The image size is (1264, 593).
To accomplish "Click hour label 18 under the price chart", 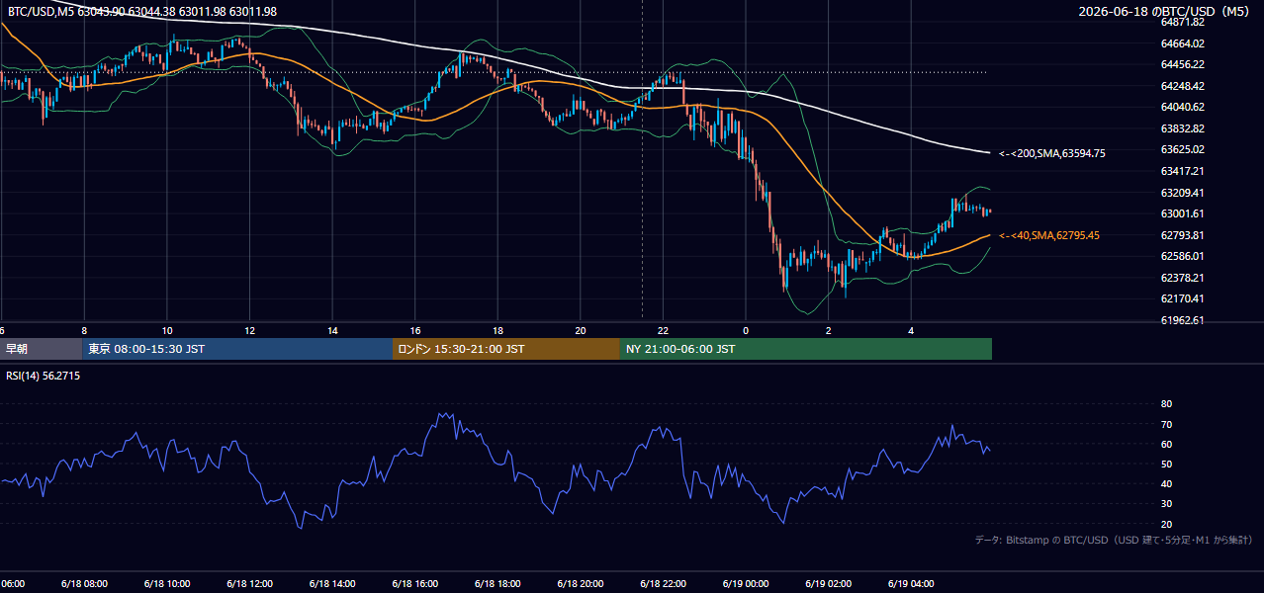I will 497,330.
